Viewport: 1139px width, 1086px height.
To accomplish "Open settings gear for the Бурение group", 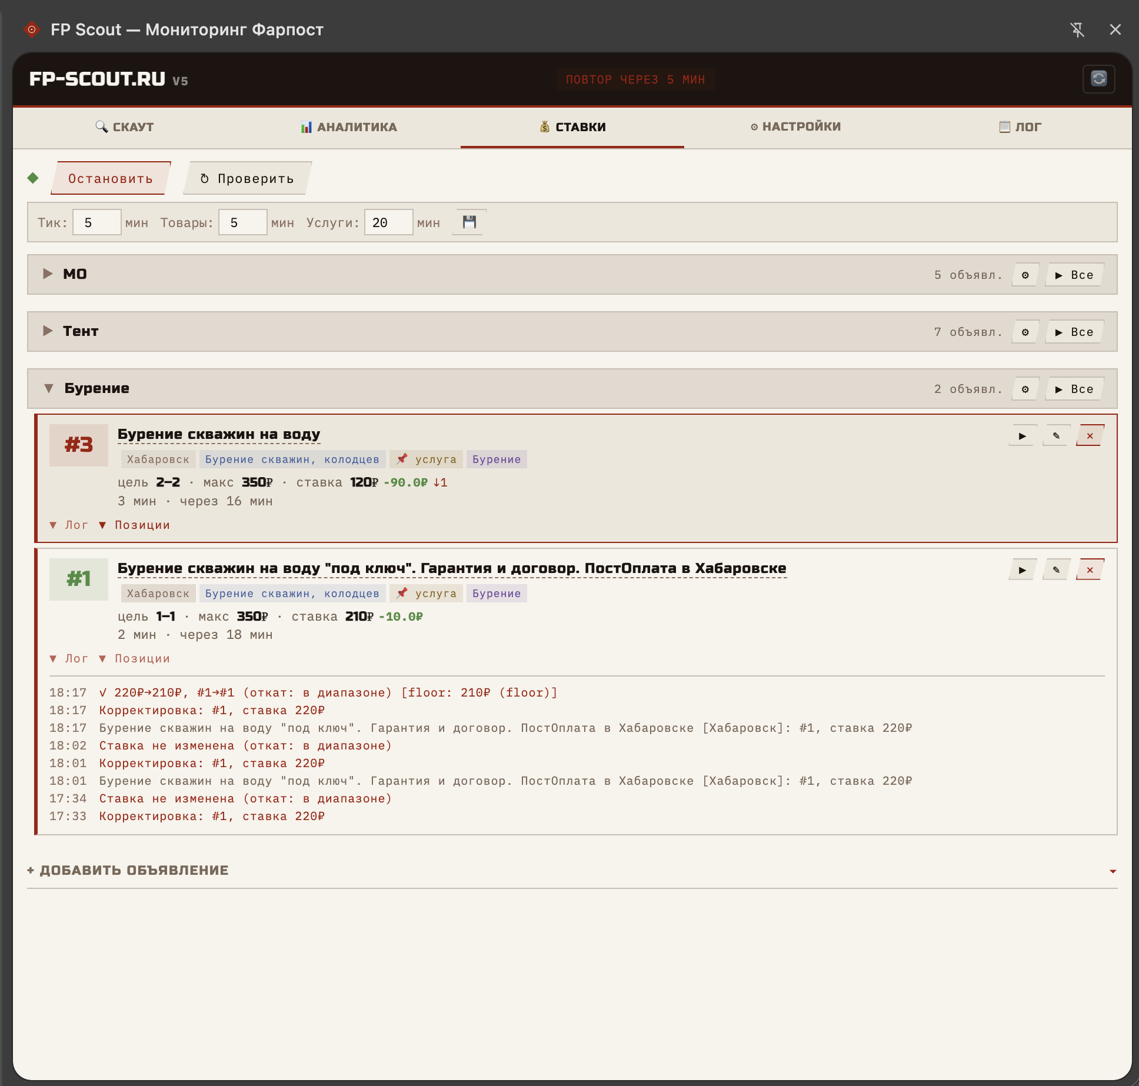I will [x=1025, y=389].
